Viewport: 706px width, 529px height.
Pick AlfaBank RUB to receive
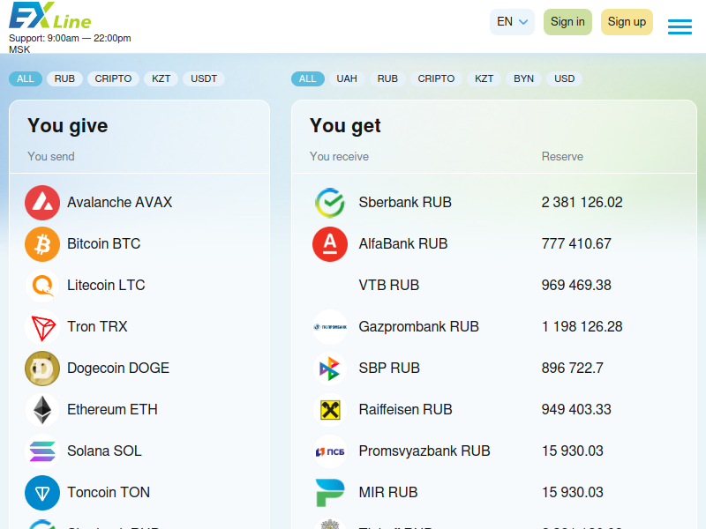[x=494, y=244]
